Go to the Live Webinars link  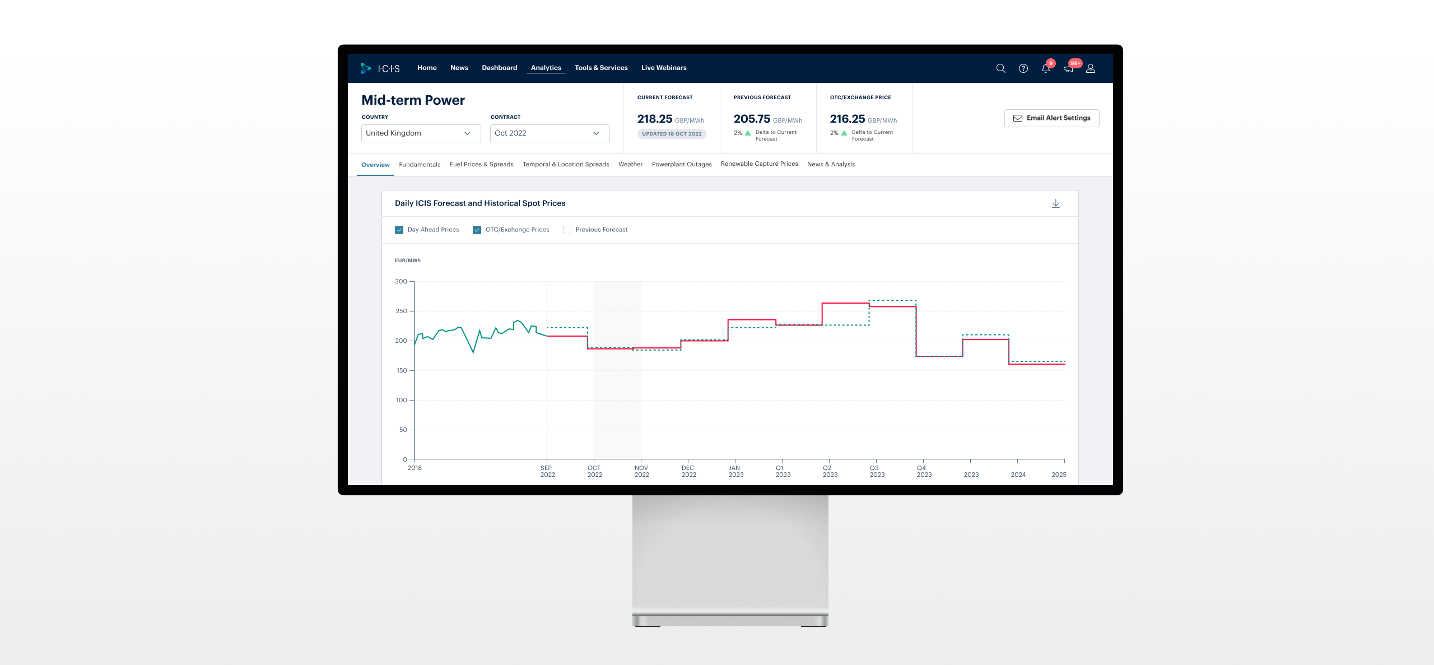pos(663,68)
